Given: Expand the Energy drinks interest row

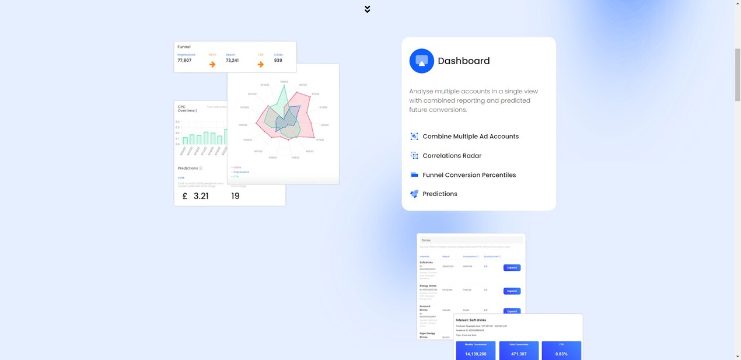Looking at the screenshot, I should [512, 291].
